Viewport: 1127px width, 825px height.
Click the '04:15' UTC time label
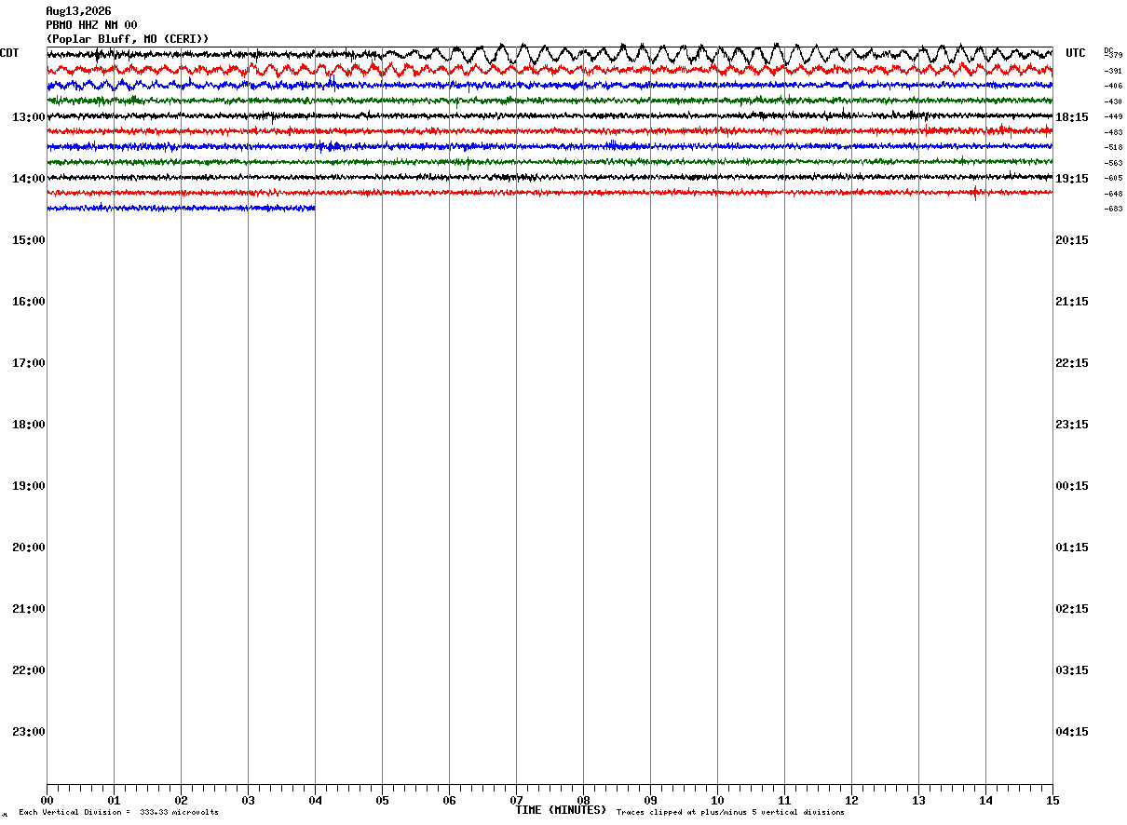pyautogui.click(x=1072, y=732)
